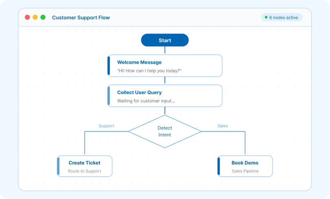Click the 6 nodes active status badge
The width and height of the screenshot is (330, 199).
tap(282, 17)
